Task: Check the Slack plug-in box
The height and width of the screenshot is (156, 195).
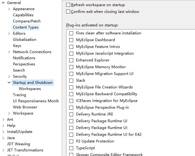Action: click(71, 80)
